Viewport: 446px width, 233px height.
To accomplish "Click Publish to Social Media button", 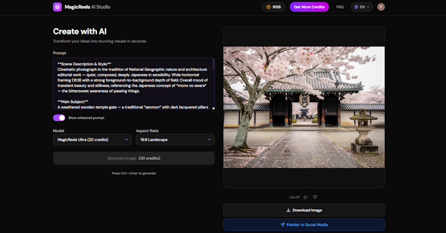I will coord(304,225).
